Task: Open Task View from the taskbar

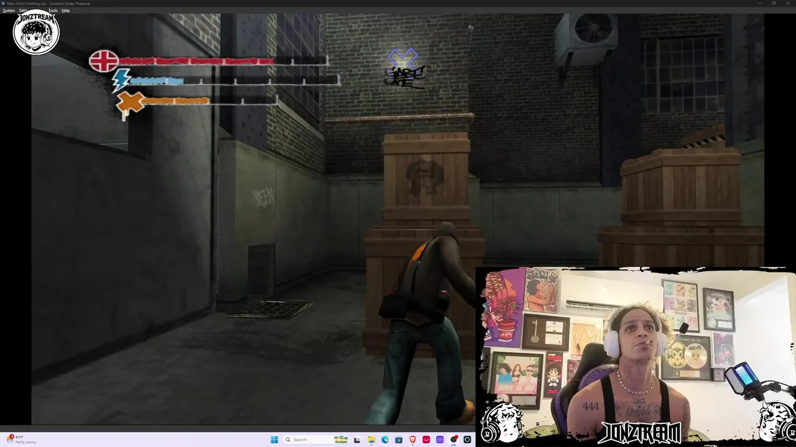Action: click(357, 440)
